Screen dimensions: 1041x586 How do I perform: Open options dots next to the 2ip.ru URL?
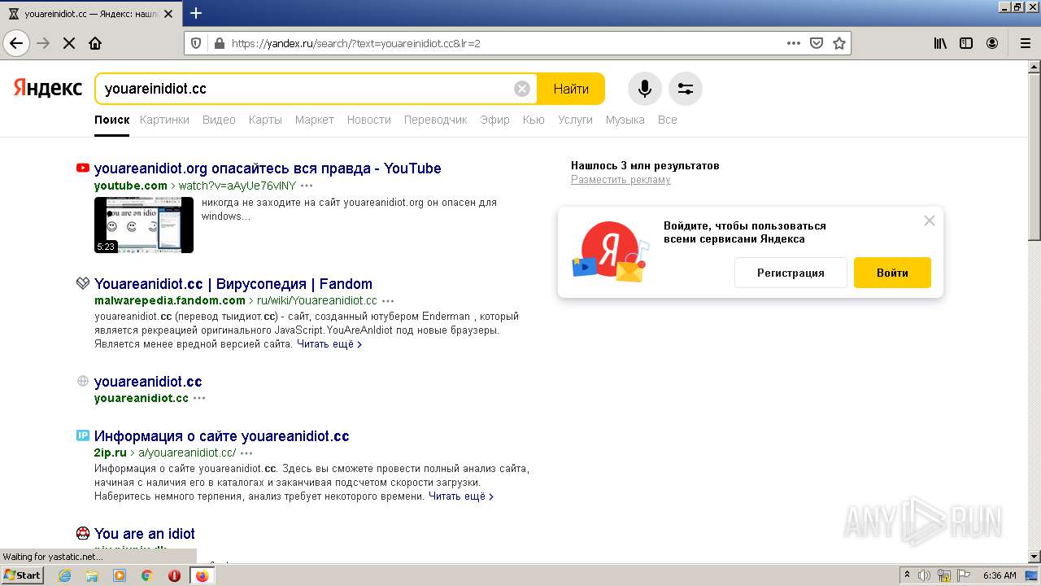click(246, 453)
